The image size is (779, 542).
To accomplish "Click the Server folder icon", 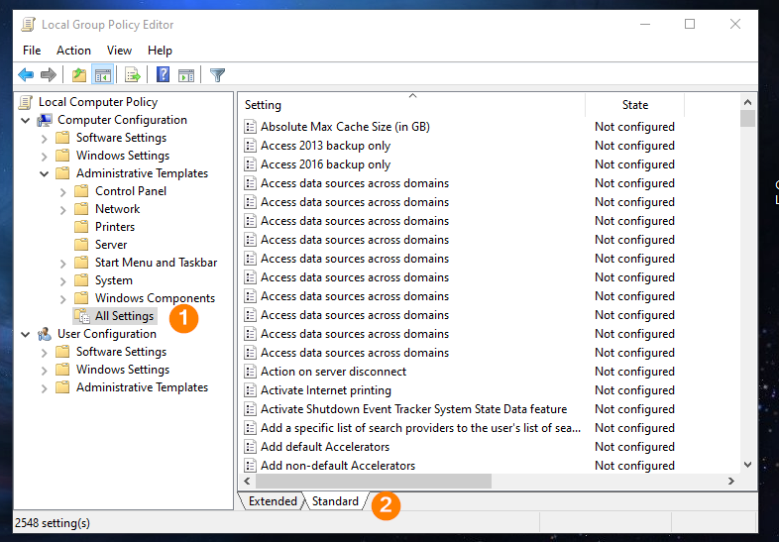I will [81, 245].
